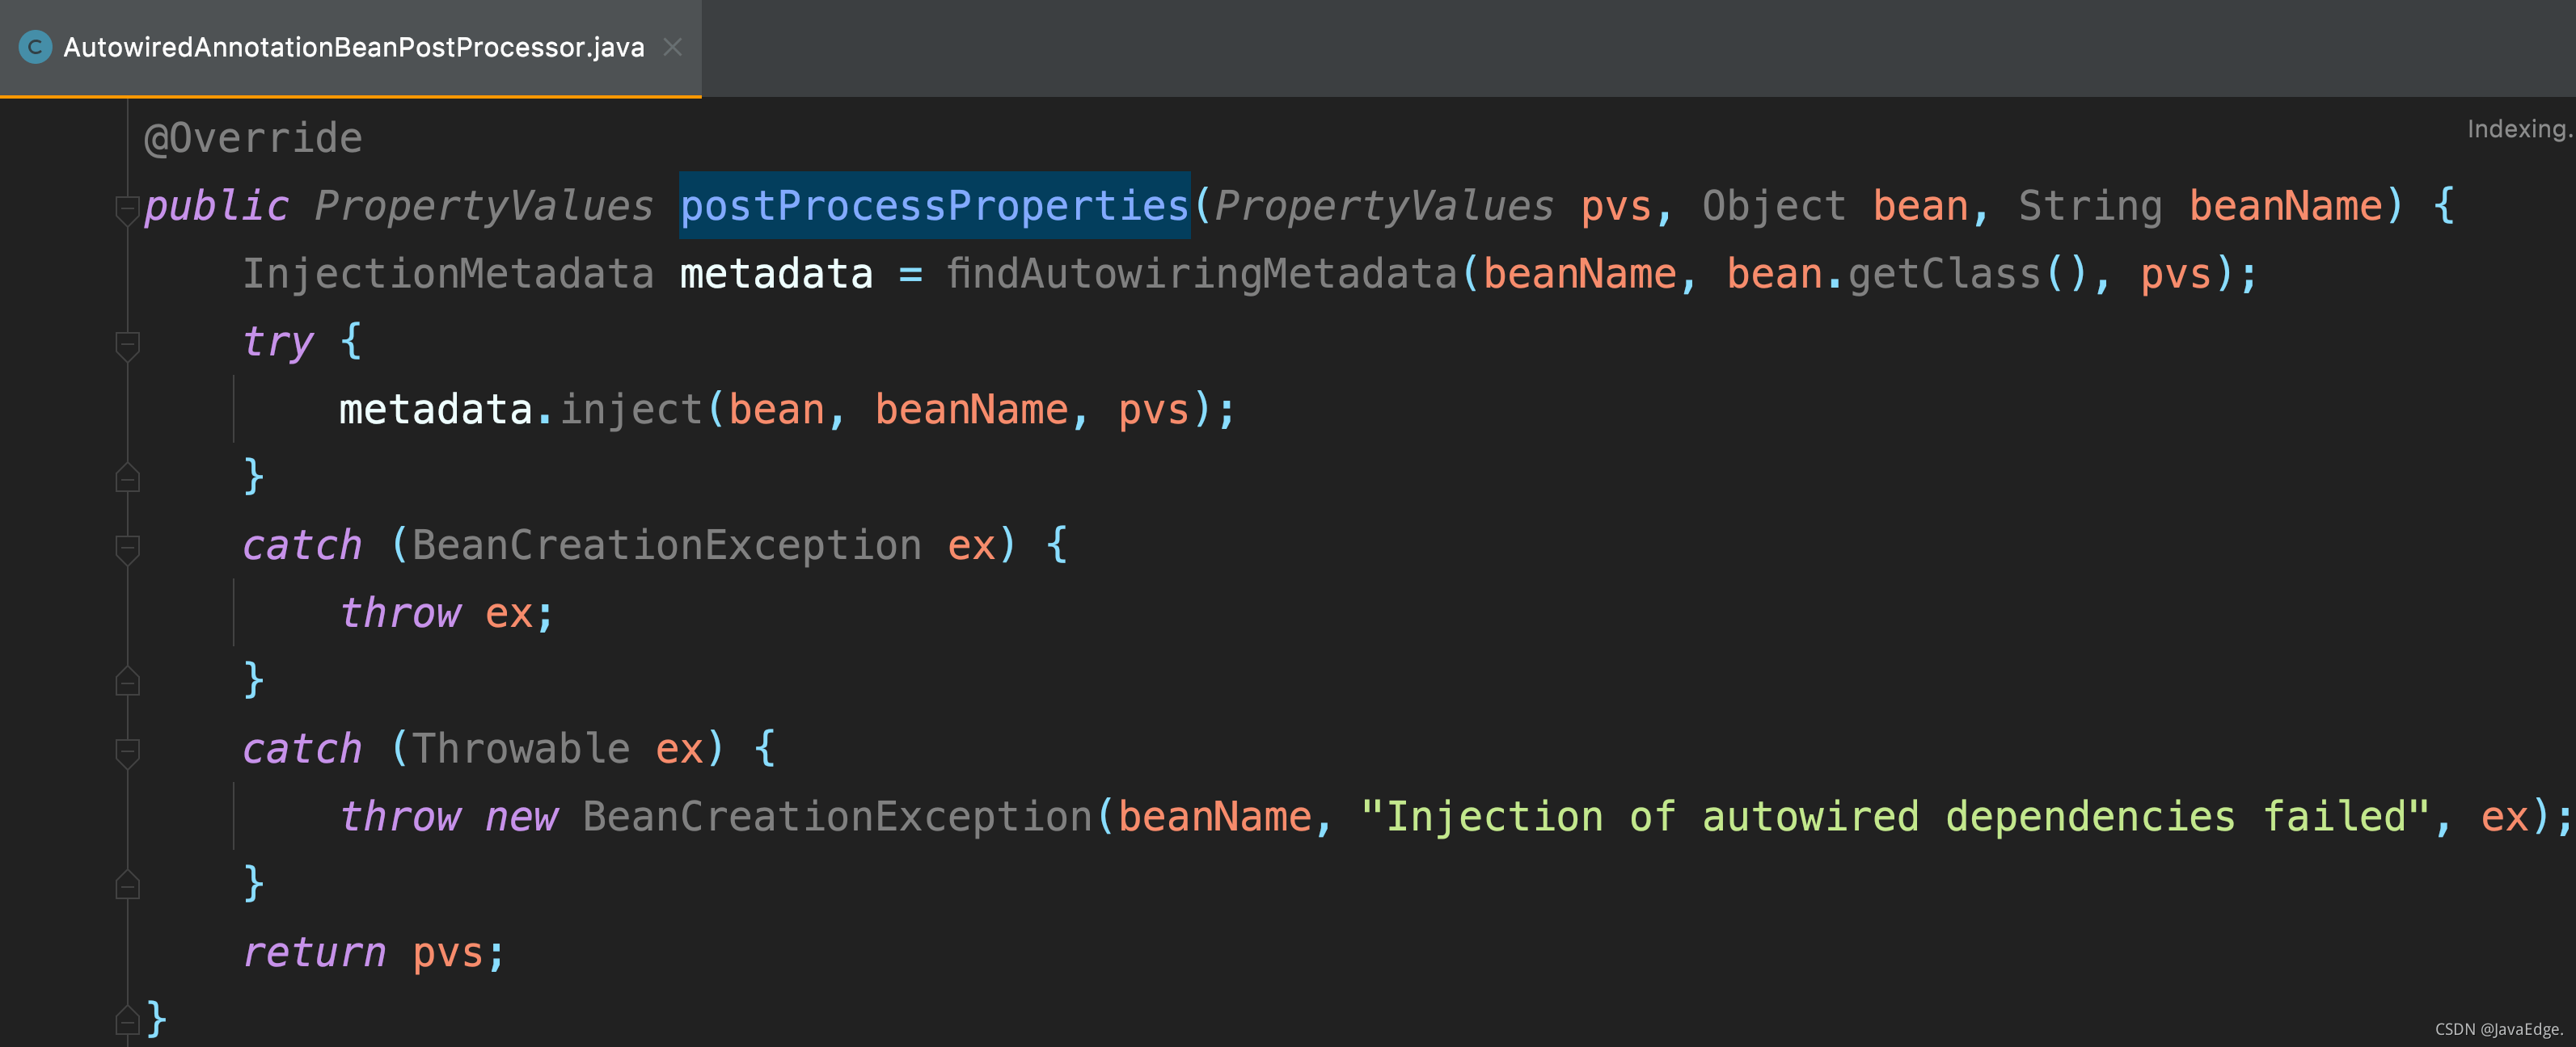Viewport: 2576px width, 1047px height.
Task: Collapse the postProcessProperties method fold marker
Action: tap(127, 208)
